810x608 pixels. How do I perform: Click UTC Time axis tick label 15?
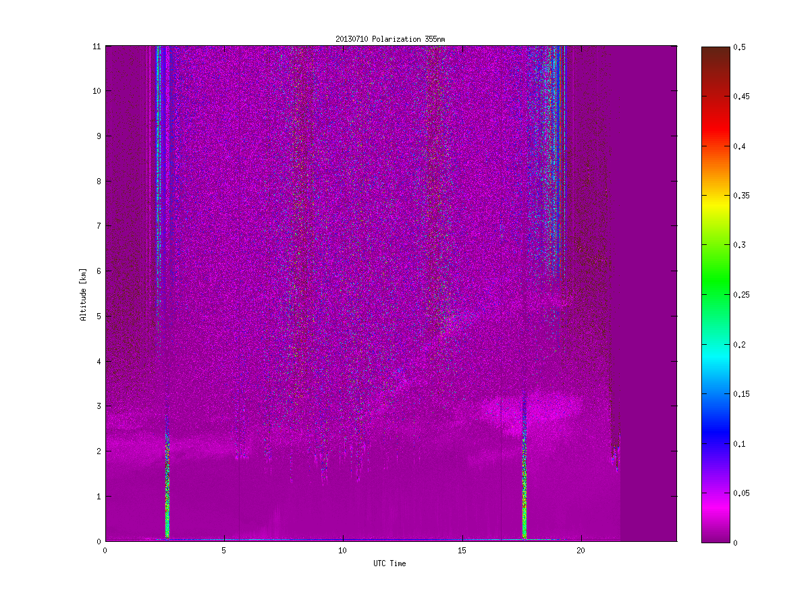tap(462, 550)
